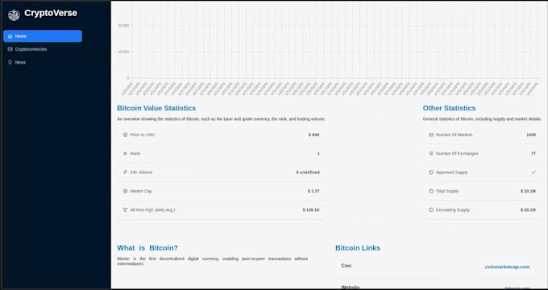
Task: Click the CryptoVerse title text
Action: point(51,13)
